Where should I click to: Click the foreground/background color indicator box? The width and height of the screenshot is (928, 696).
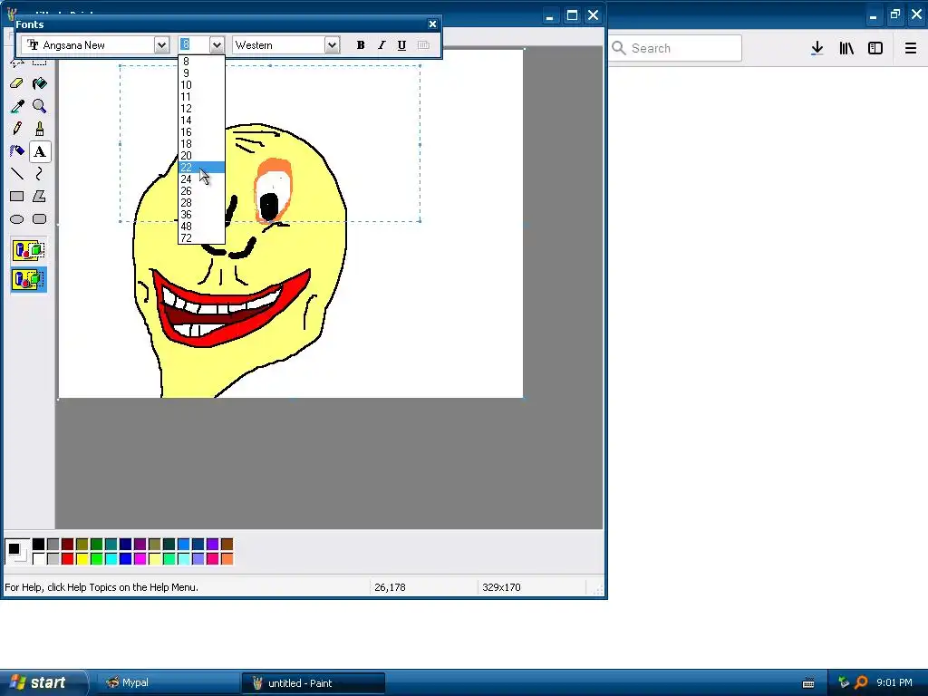pos(17,552)
